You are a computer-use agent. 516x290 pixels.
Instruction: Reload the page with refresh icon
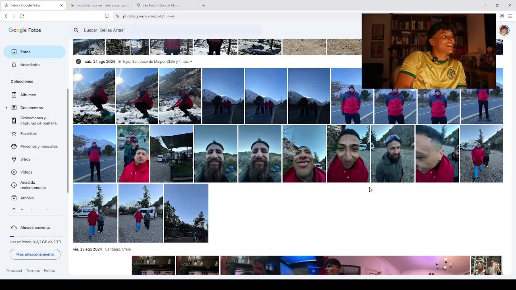pyautogui.click(x=22, y=16)
